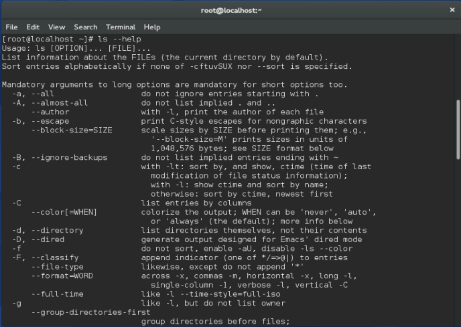Click the '--classify' option text

(x=55, y=257)
